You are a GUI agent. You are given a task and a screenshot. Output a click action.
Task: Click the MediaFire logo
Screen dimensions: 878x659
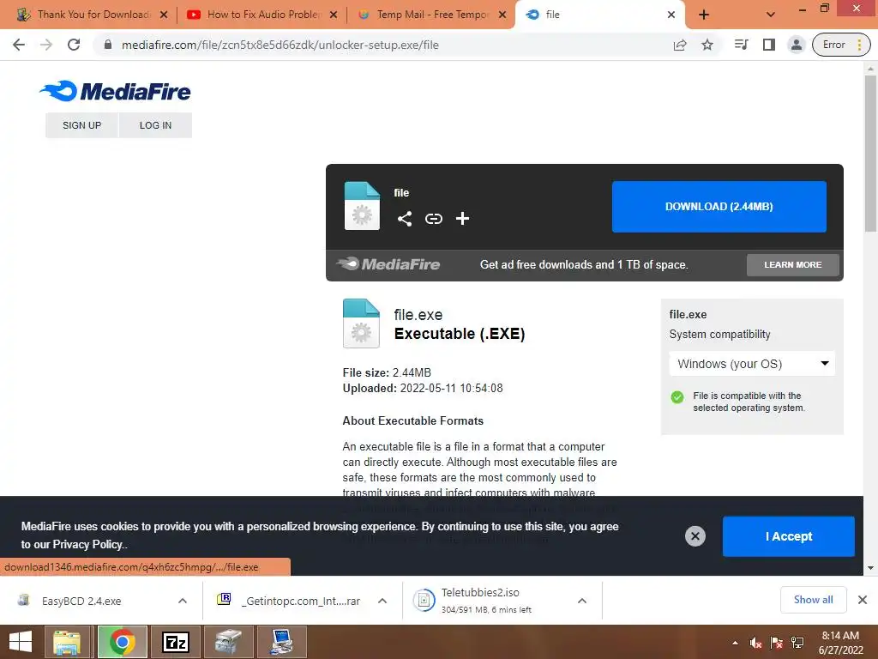tap(115, 91)
